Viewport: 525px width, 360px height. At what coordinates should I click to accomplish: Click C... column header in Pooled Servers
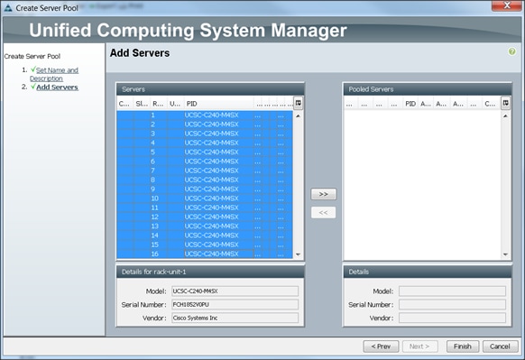491,104
